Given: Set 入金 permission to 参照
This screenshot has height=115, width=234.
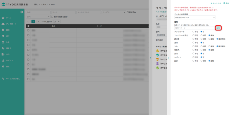Looking at the screenshot, I should [x=201, y=46].
